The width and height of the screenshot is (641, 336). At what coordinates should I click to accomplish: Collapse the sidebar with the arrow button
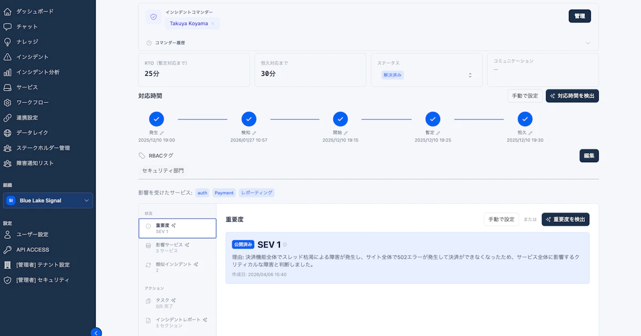(x=96, y=332)
